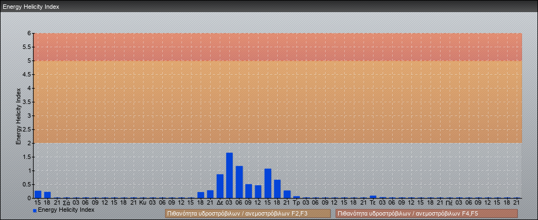Click the 6 value at top of y-axis
538x220 pixels.
(30, 33)
